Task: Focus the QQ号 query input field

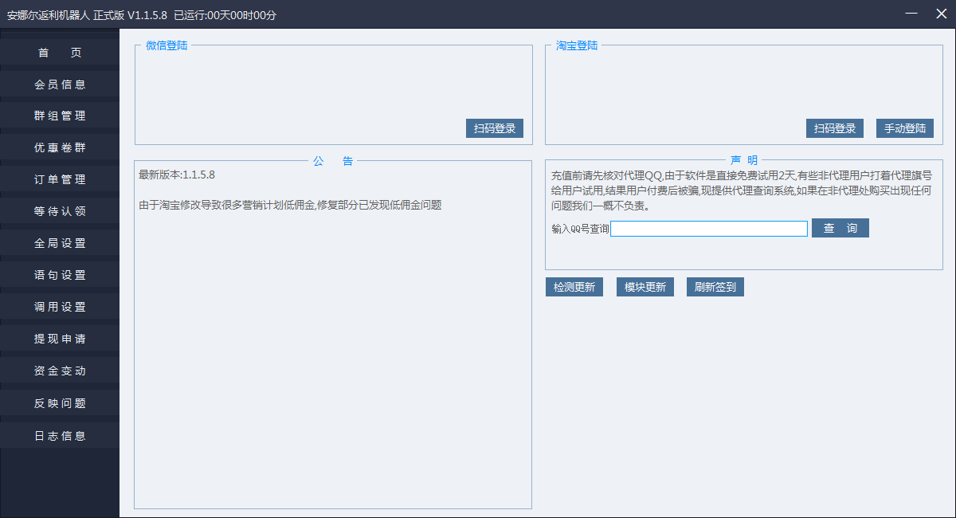Action: [x=708, y=229]
